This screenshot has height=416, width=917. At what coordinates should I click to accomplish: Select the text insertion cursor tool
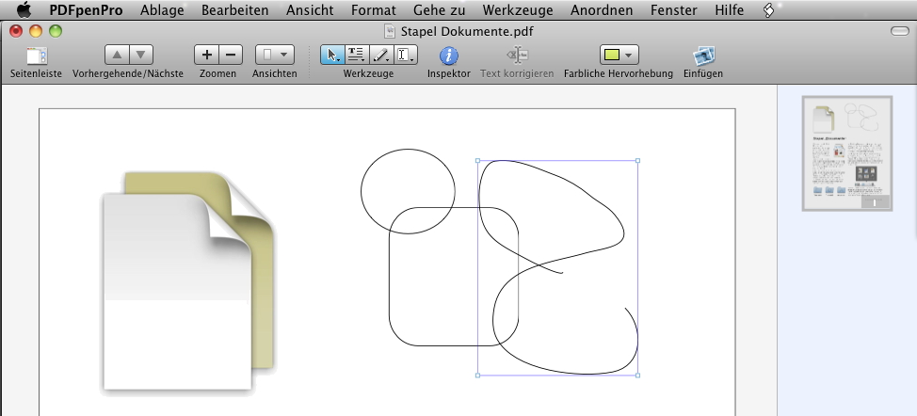[x=405, y=56]
